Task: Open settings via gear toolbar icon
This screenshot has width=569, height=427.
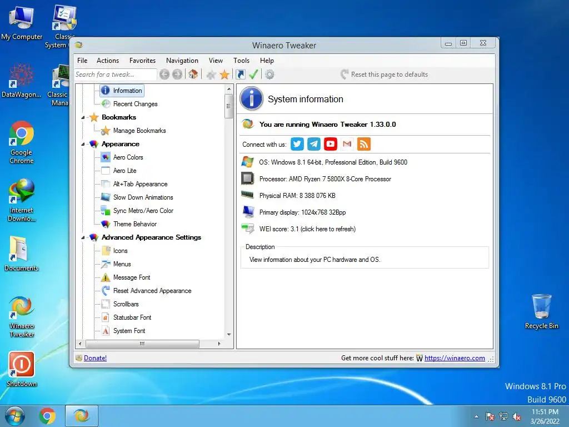Action: 269,75
